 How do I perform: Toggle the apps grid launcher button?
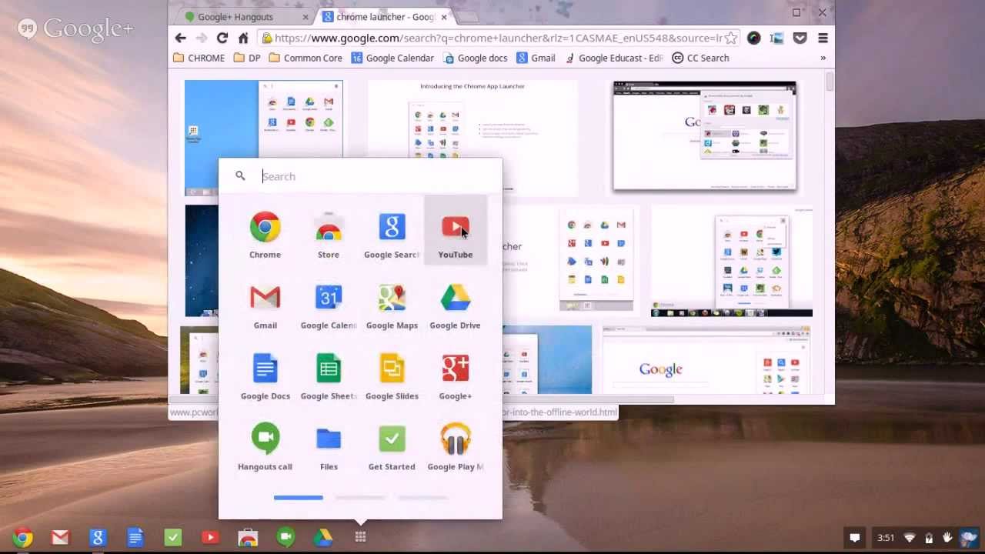tap(360, 537)
